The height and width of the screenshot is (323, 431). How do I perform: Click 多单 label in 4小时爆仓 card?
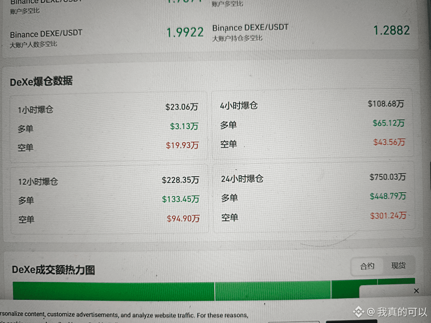pyautogui.click(x=229, y=125)
